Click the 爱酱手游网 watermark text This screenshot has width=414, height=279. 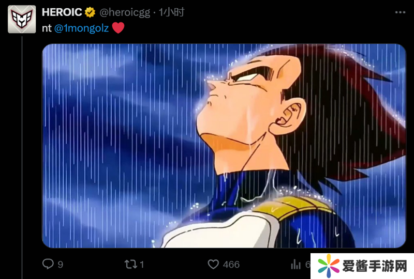click(375, 266)
